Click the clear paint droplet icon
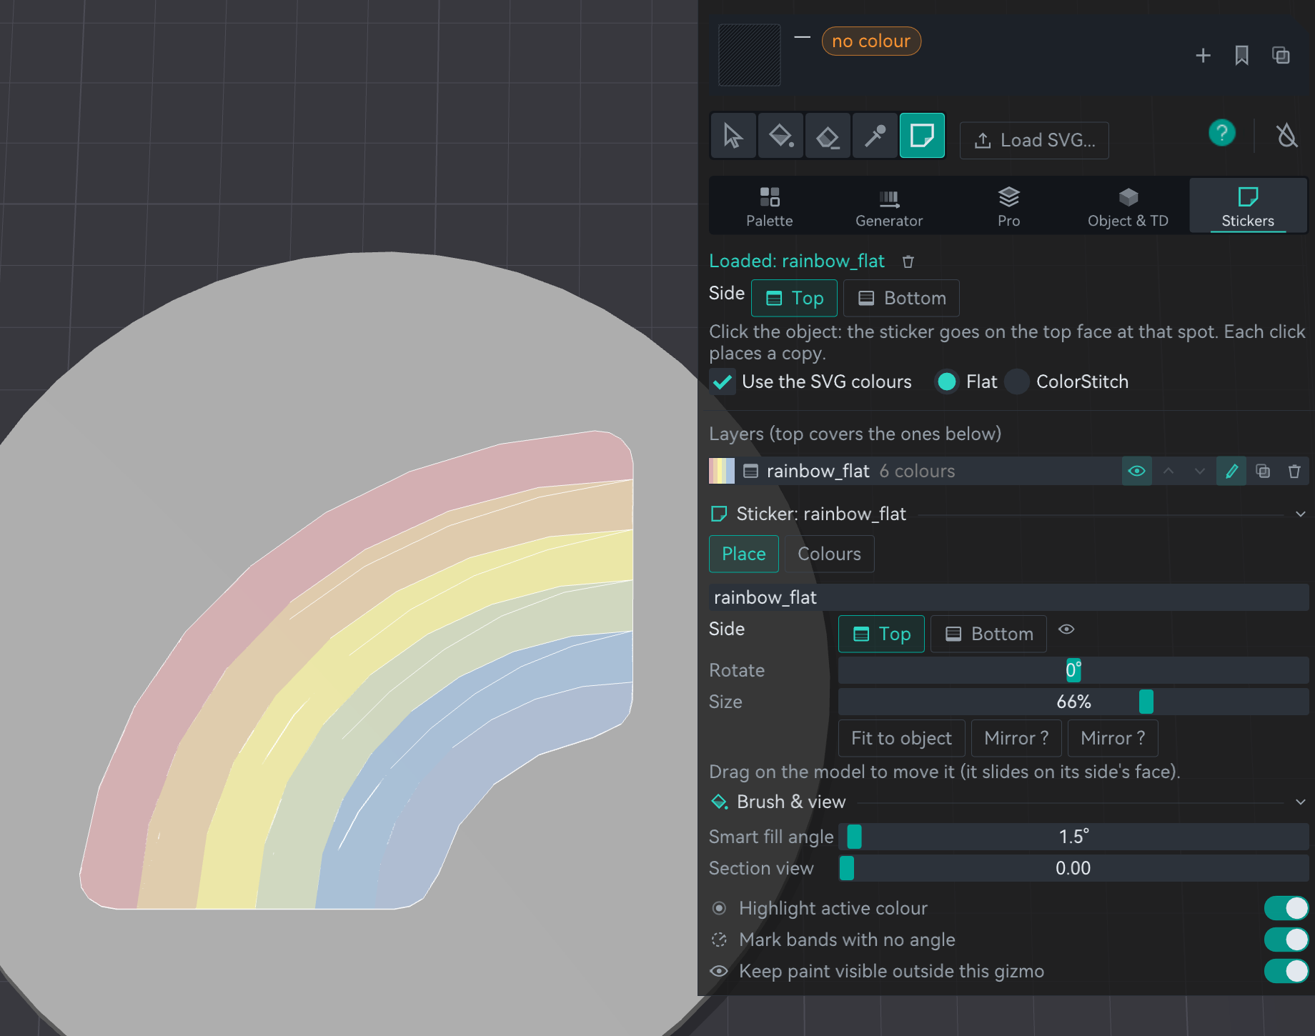The width and height of the screenshot is (1315, 1036). pyautogui.click(x=1287, y=135)
